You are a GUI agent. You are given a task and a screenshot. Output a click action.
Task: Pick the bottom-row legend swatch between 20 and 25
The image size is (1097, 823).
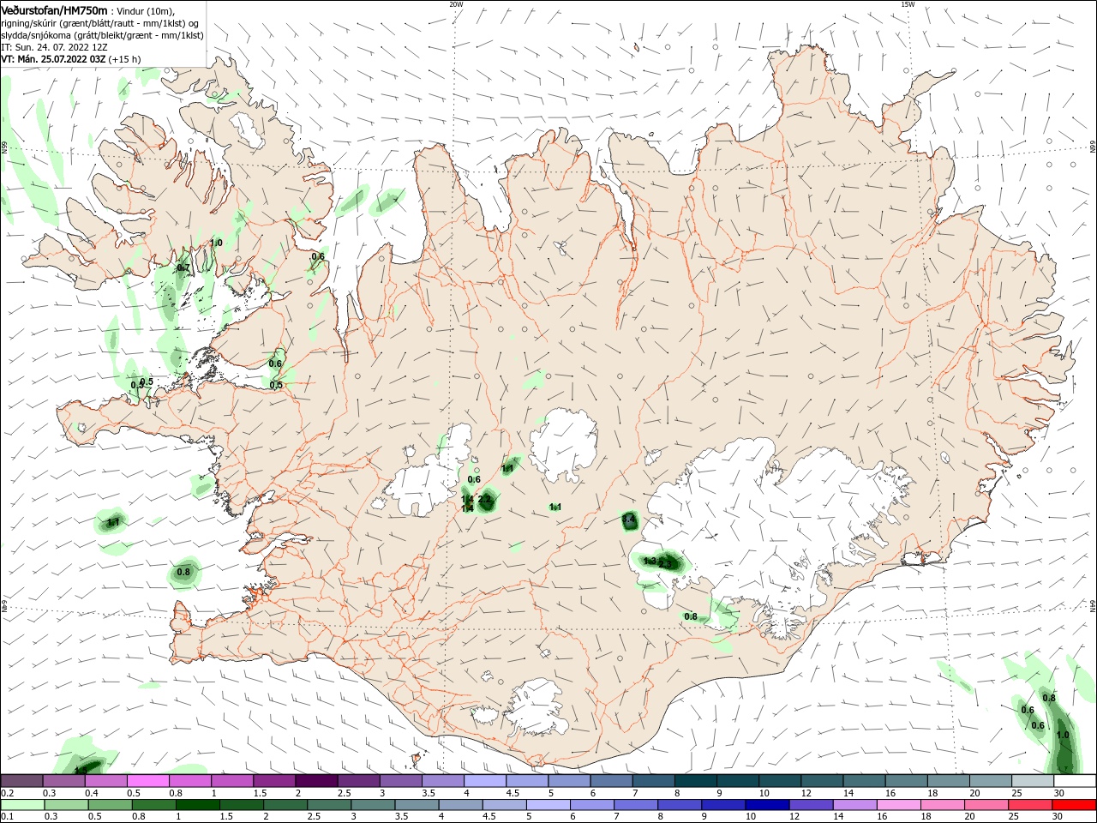[986, 805]
